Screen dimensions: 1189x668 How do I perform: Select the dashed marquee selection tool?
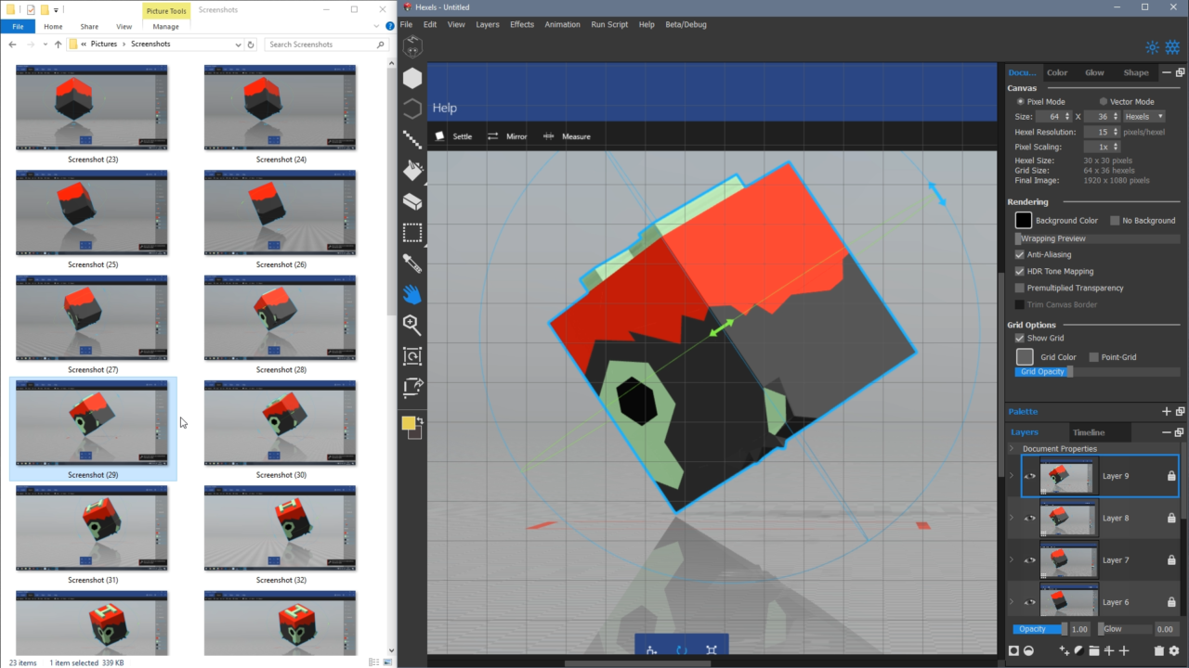(x=412, y=232)
